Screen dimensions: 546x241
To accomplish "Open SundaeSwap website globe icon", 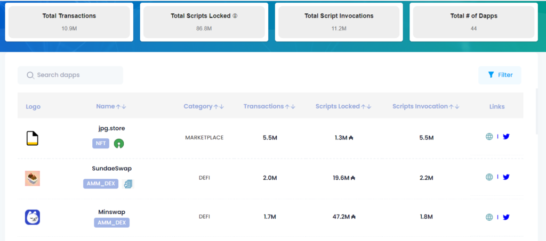I will 489,177.
